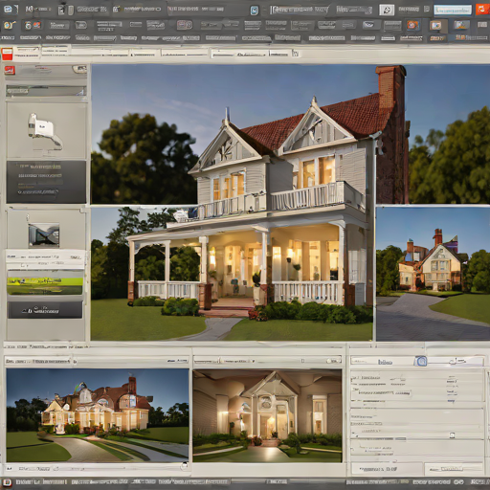490x490 pixels.
Task: Click the blue icon at top-left corner of toolbar
Action: (8, 9)
